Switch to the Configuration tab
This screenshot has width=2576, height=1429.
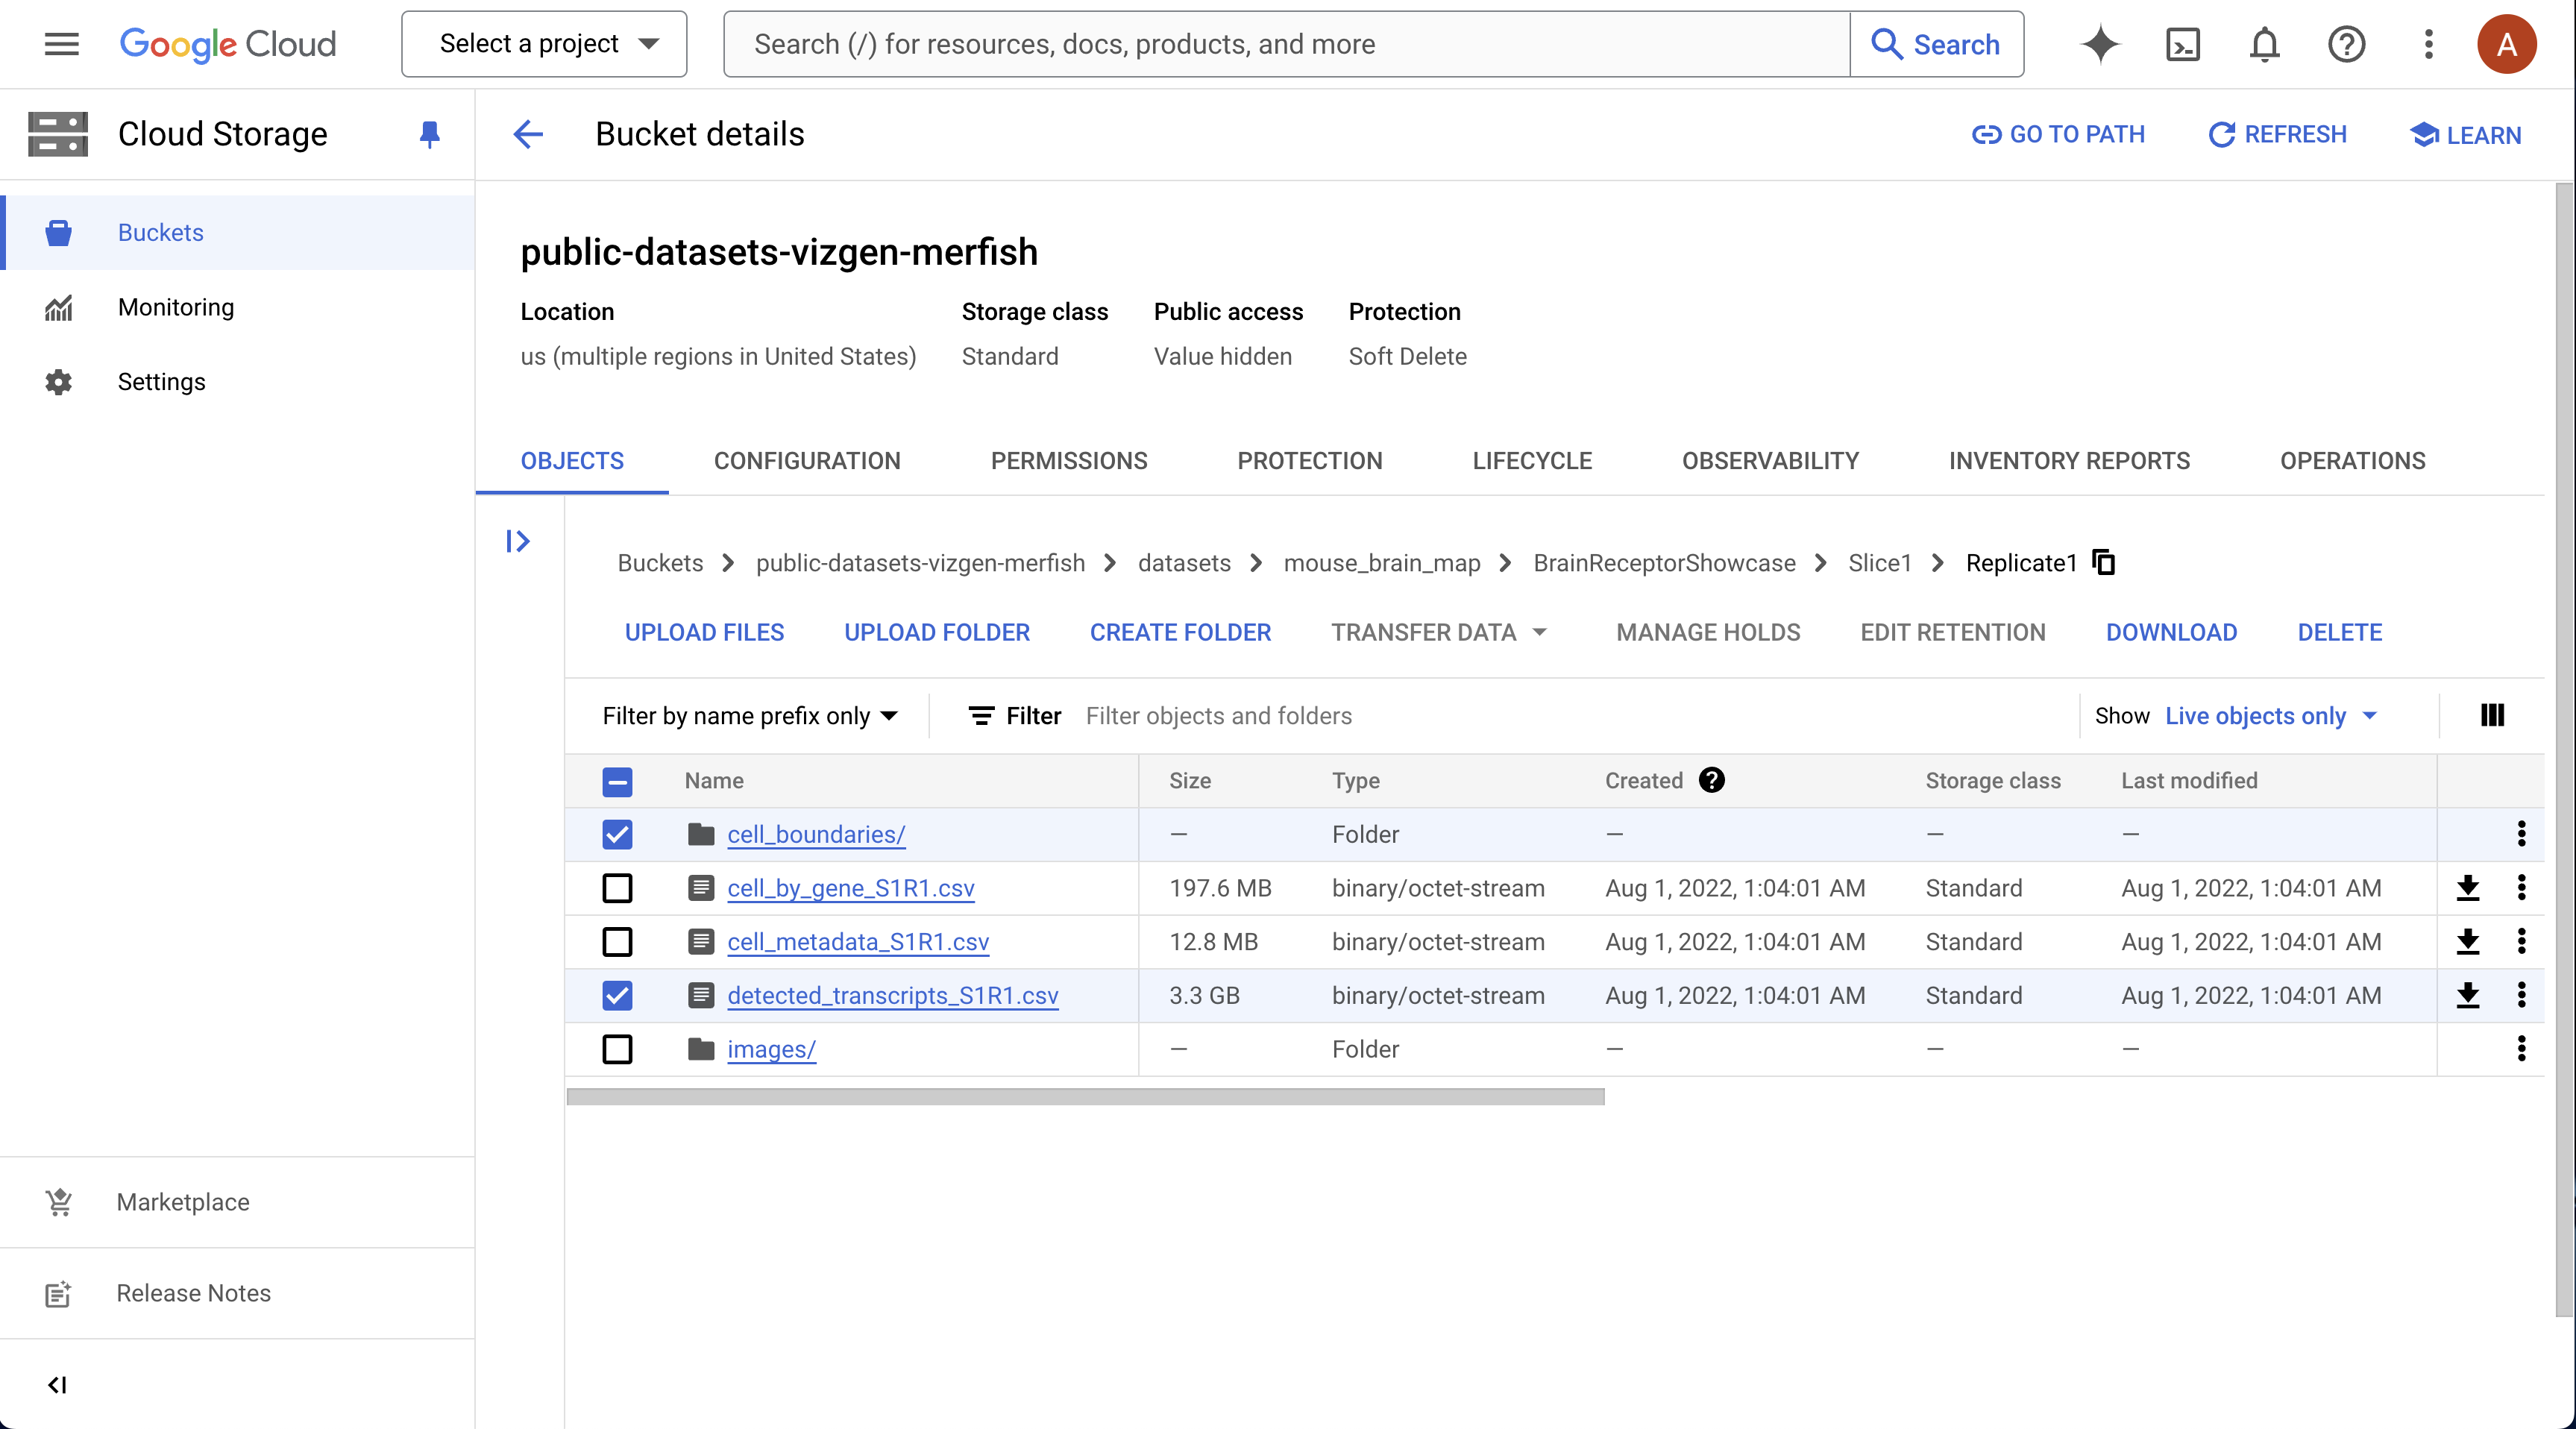(807, 461)
